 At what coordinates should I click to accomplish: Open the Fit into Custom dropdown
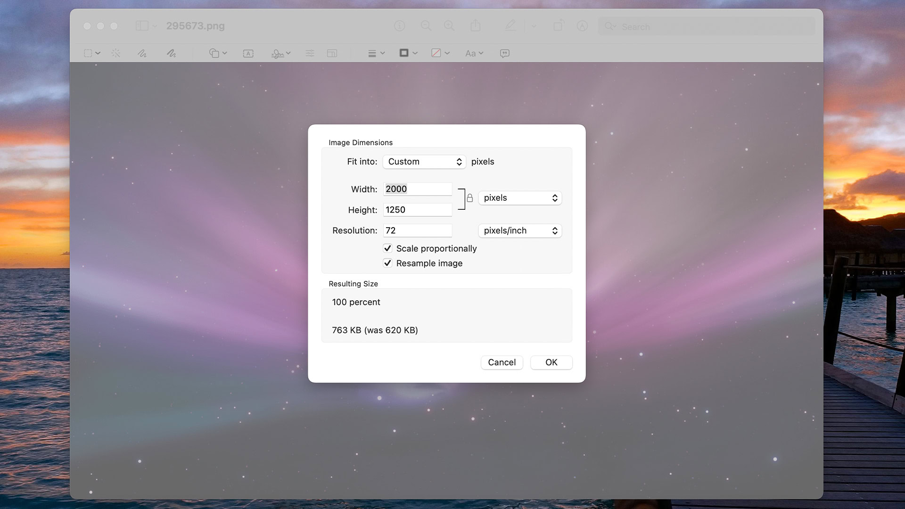(424, 162)
